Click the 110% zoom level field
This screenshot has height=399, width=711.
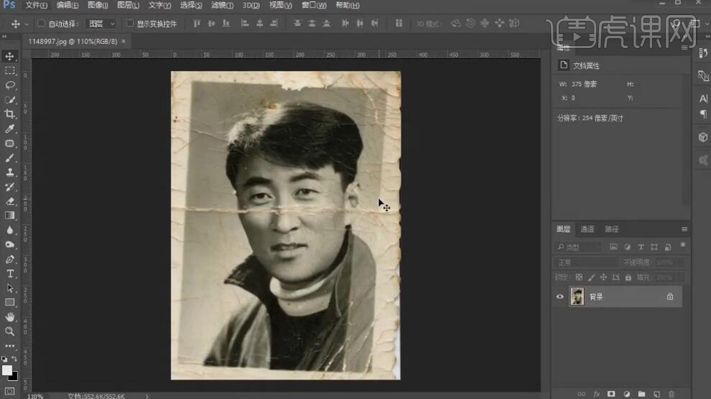pos(35,396)
